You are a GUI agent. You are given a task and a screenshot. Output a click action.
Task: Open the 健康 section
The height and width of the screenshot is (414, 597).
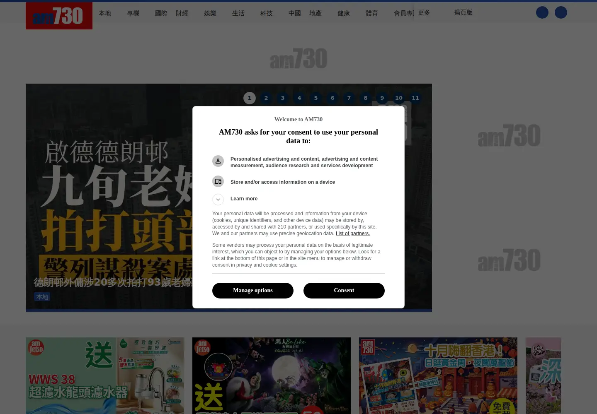[x=344, y=13]
